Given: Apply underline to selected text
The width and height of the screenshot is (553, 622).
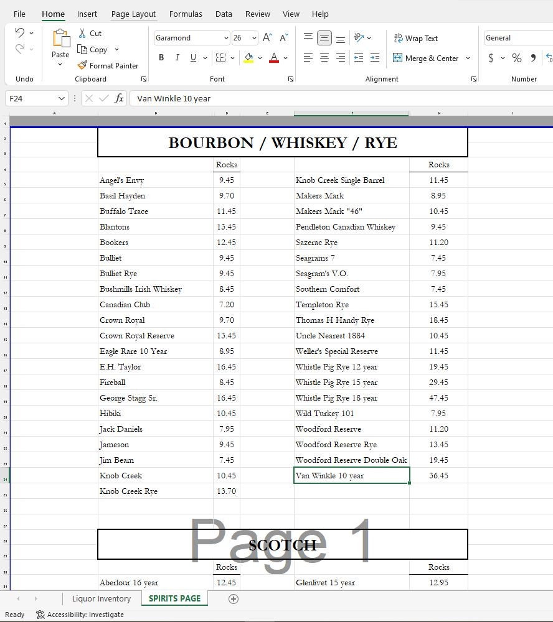Looking at the screenshot, I should point(192,57).
